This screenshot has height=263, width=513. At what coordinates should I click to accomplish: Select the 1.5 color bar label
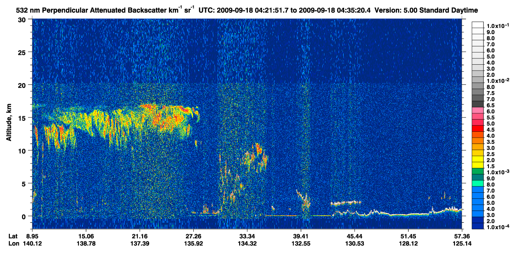pos(491,166)
